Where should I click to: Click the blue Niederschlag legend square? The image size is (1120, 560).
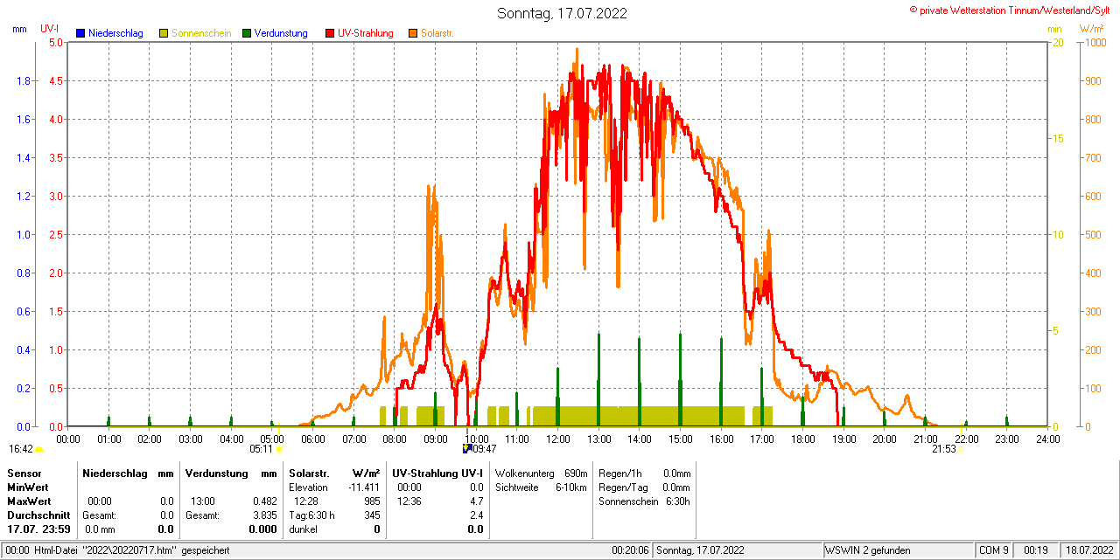pyautogui.click(x=80, y=33)
